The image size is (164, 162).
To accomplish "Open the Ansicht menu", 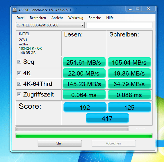I will coord(57,18).
